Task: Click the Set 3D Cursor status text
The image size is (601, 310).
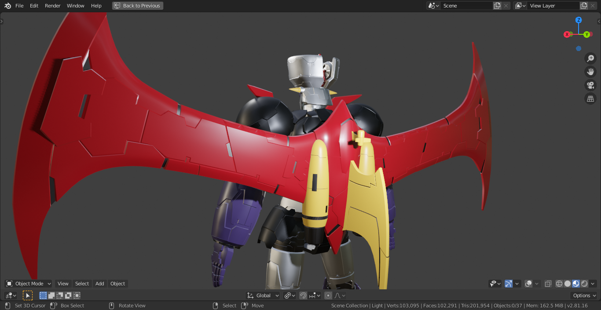Action: tap(30, 306)
